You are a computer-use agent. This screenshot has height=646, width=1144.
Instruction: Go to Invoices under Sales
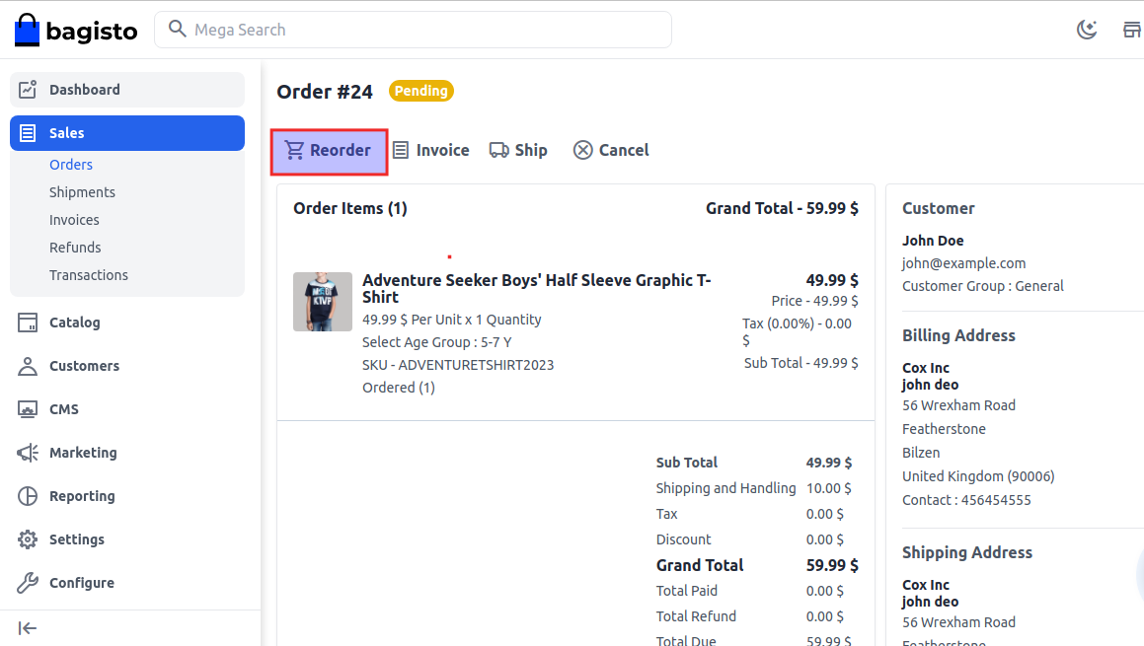pyautogui.click(x=74, y=220)
